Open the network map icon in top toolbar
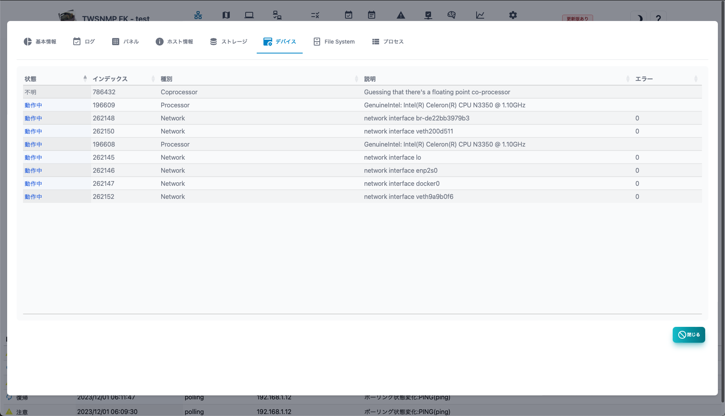725x416 pixels. 198,15
